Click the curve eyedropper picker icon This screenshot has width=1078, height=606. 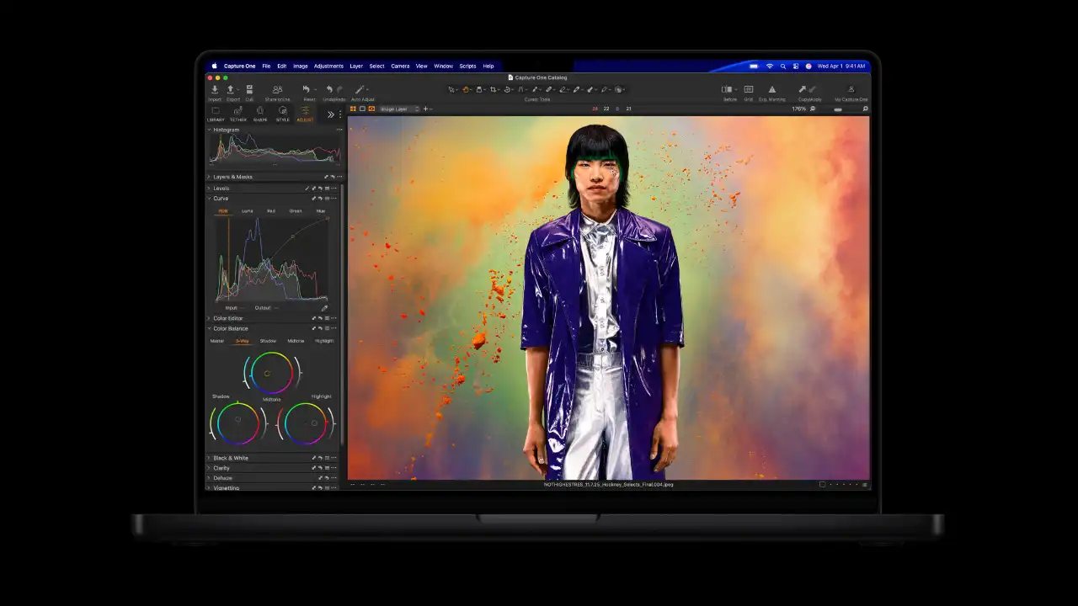point(324,308)
